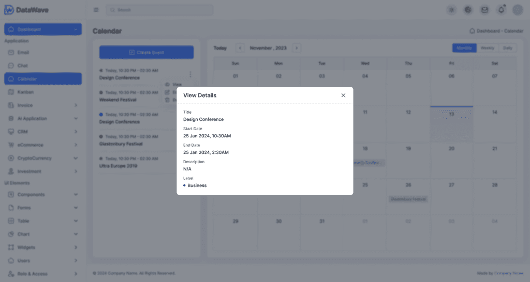Switch to Weekly calendar view

[487, 48]
